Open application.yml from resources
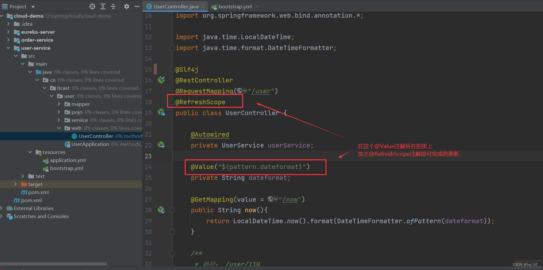 coord(68,160)
